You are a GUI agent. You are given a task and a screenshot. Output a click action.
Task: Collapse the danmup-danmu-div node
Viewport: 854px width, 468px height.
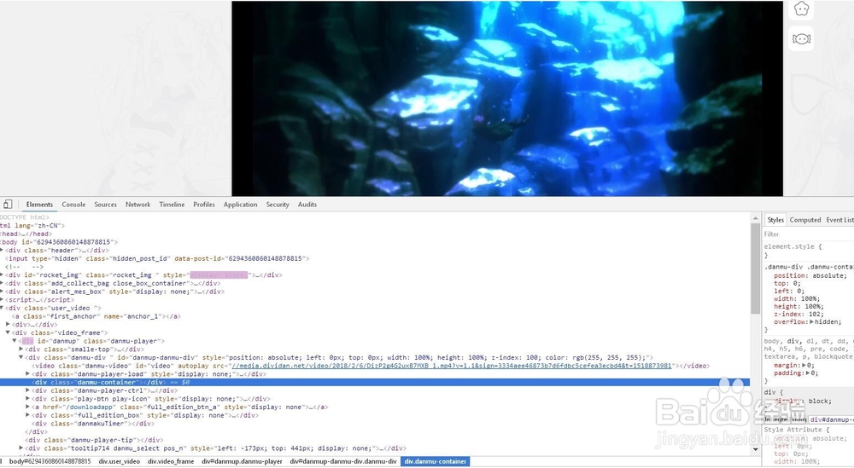pyautogui.click(x=21, y=357)
